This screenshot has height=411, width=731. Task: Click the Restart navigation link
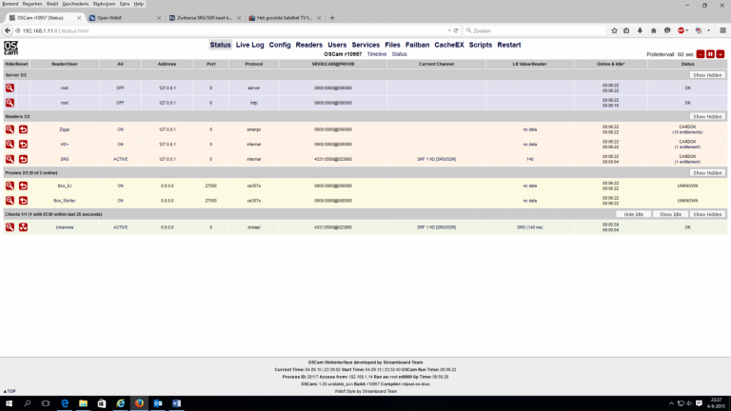click(x=508, y=45)
